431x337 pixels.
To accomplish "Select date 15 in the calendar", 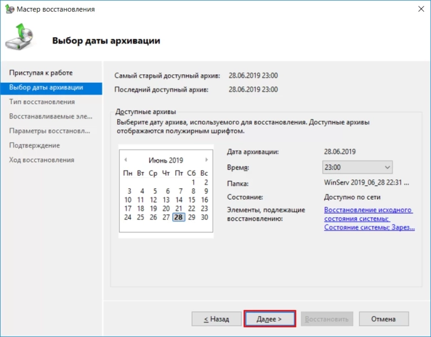I will 192,200.
